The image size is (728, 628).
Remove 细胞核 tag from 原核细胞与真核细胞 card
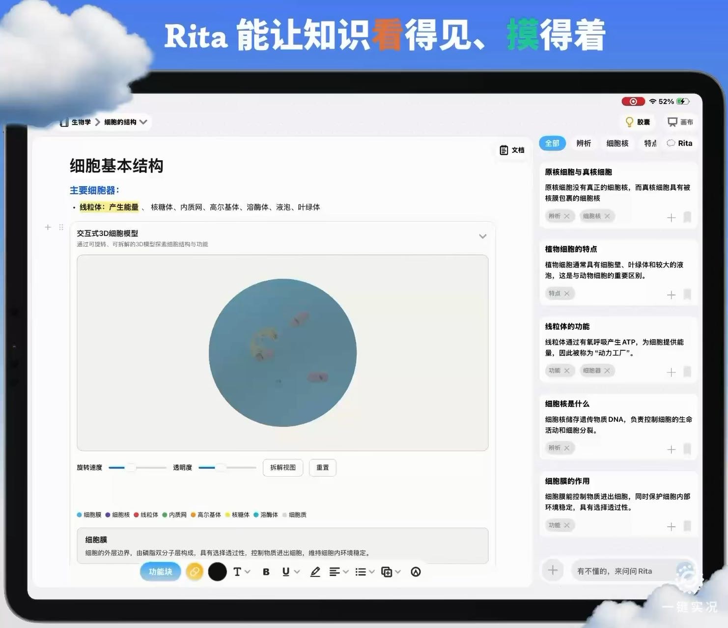(607, 216)
